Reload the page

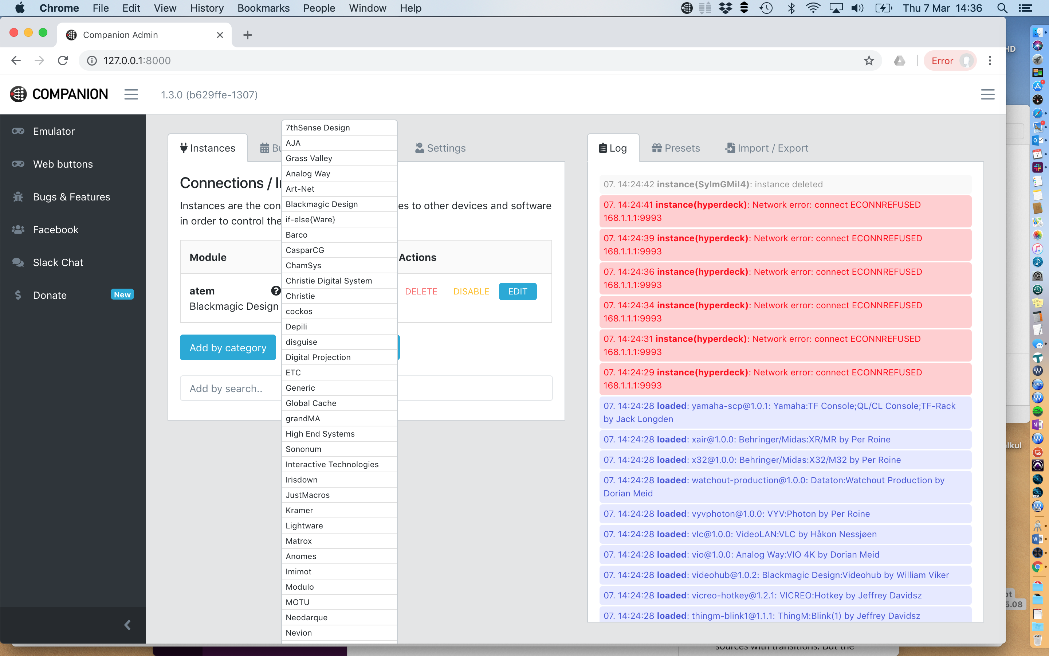point(63,61)
